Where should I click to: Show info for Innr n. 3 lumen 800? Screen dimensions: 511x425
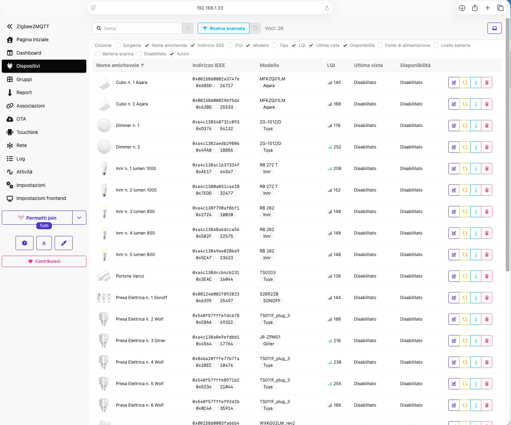click(x=476, y=212)
